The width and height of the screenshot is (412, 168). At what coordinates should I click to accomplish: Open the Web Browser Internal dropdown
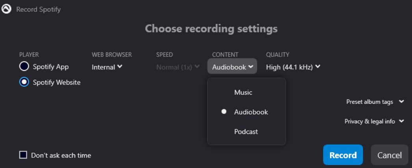point(107,67)
